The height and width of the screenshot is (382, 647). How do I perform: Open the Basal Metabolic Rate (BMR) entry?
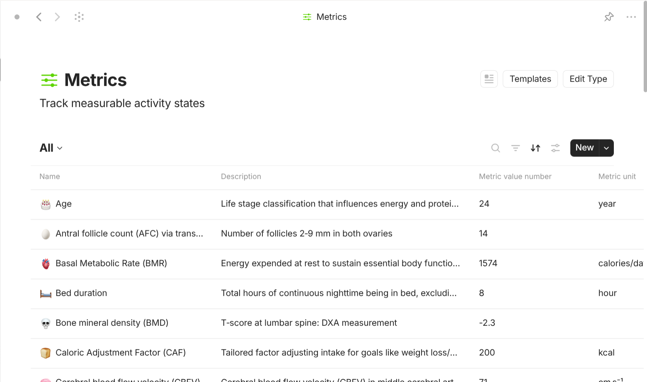click(111, 264)
